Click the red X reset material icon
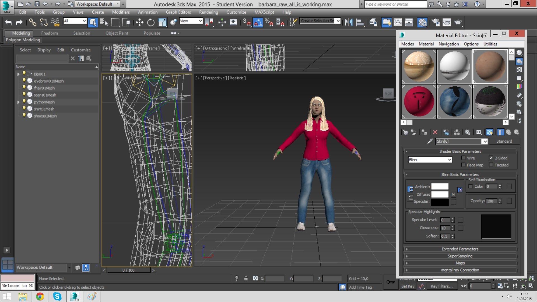537x302 pixels. point(435,132)
